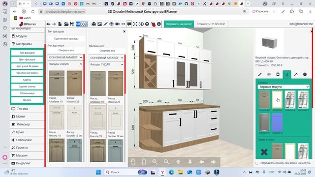Choose upper Фасад Модена 22 thumbnail
This screenshot has height=177, width=315.
tap(74, 83)
